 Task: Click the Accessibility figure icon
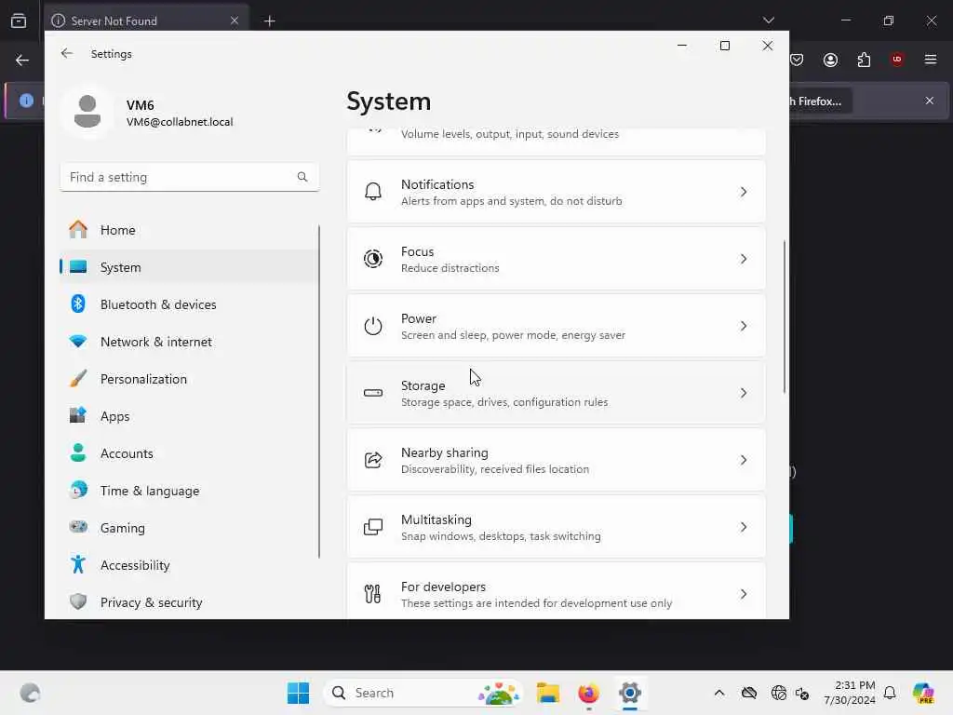click(x=78, y=565)
